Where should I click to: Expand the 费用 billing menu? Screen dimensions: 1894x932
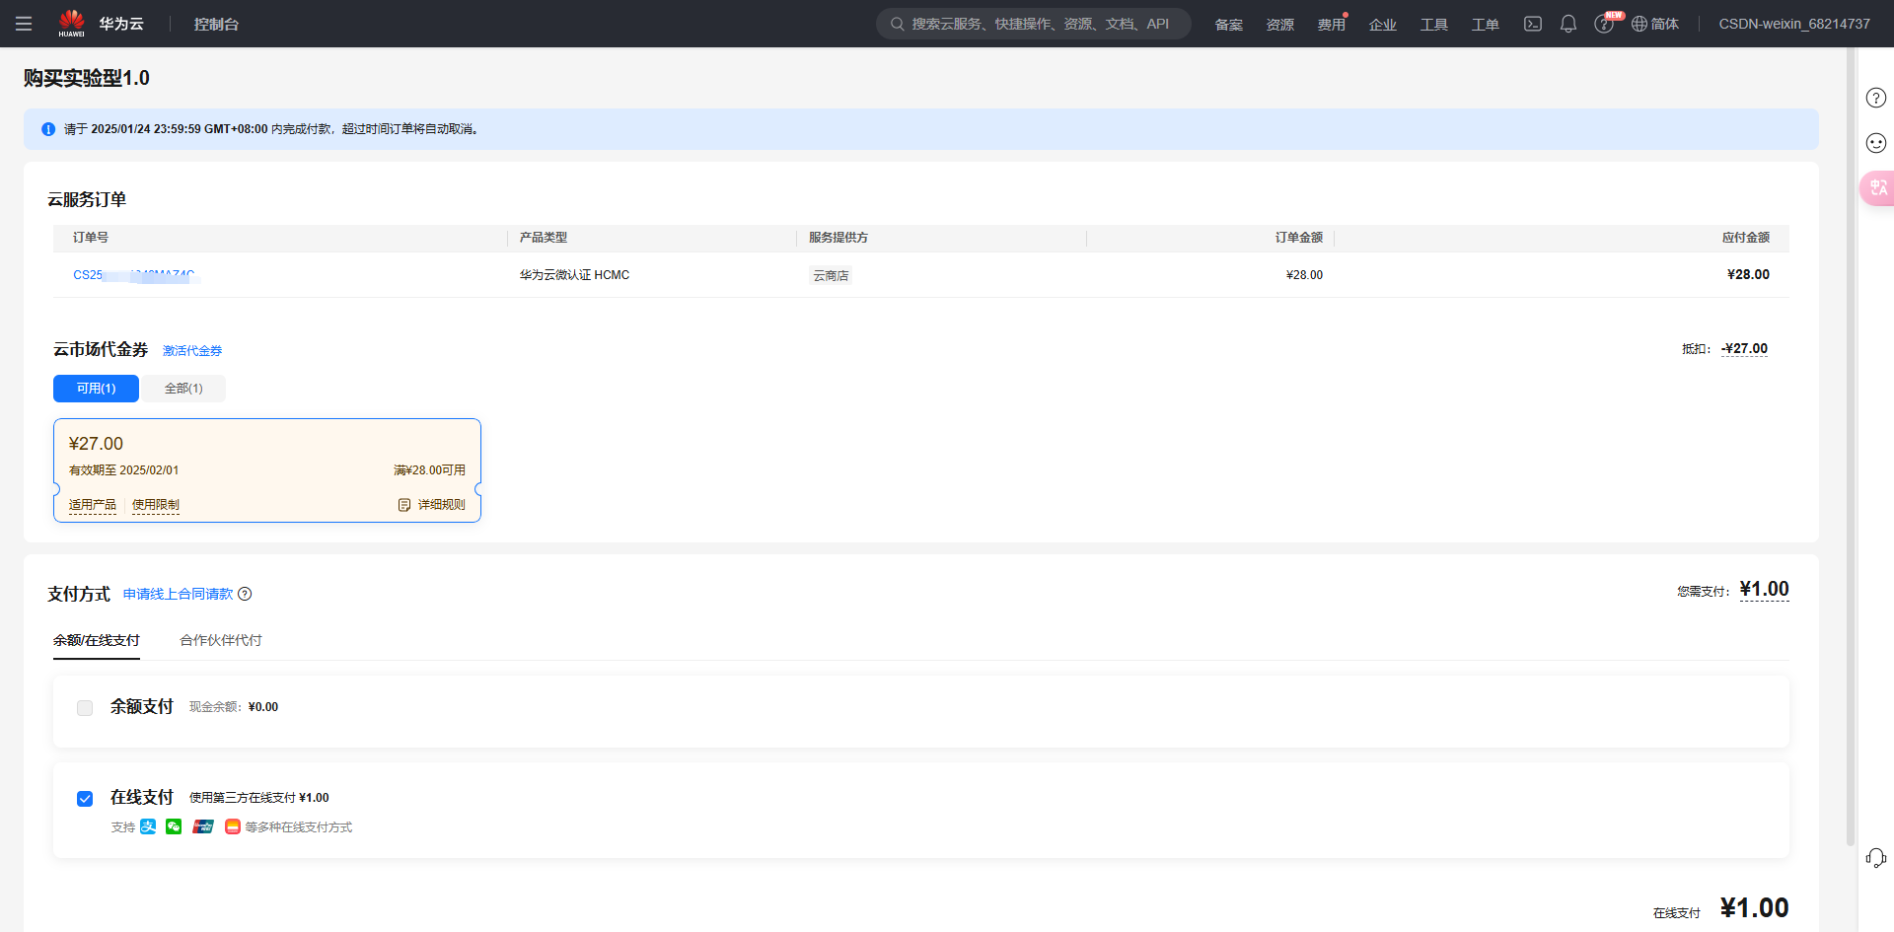[x=1331, y=24]
